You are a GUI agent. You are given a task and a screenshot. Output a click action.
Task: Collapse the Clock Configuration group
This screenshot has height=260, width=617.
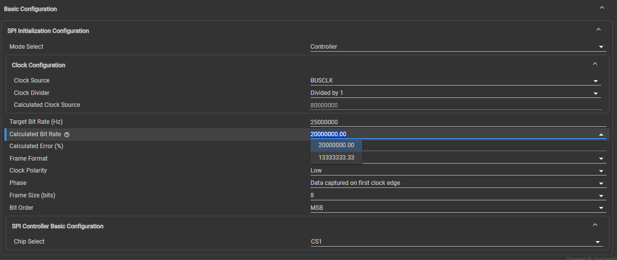595,64
